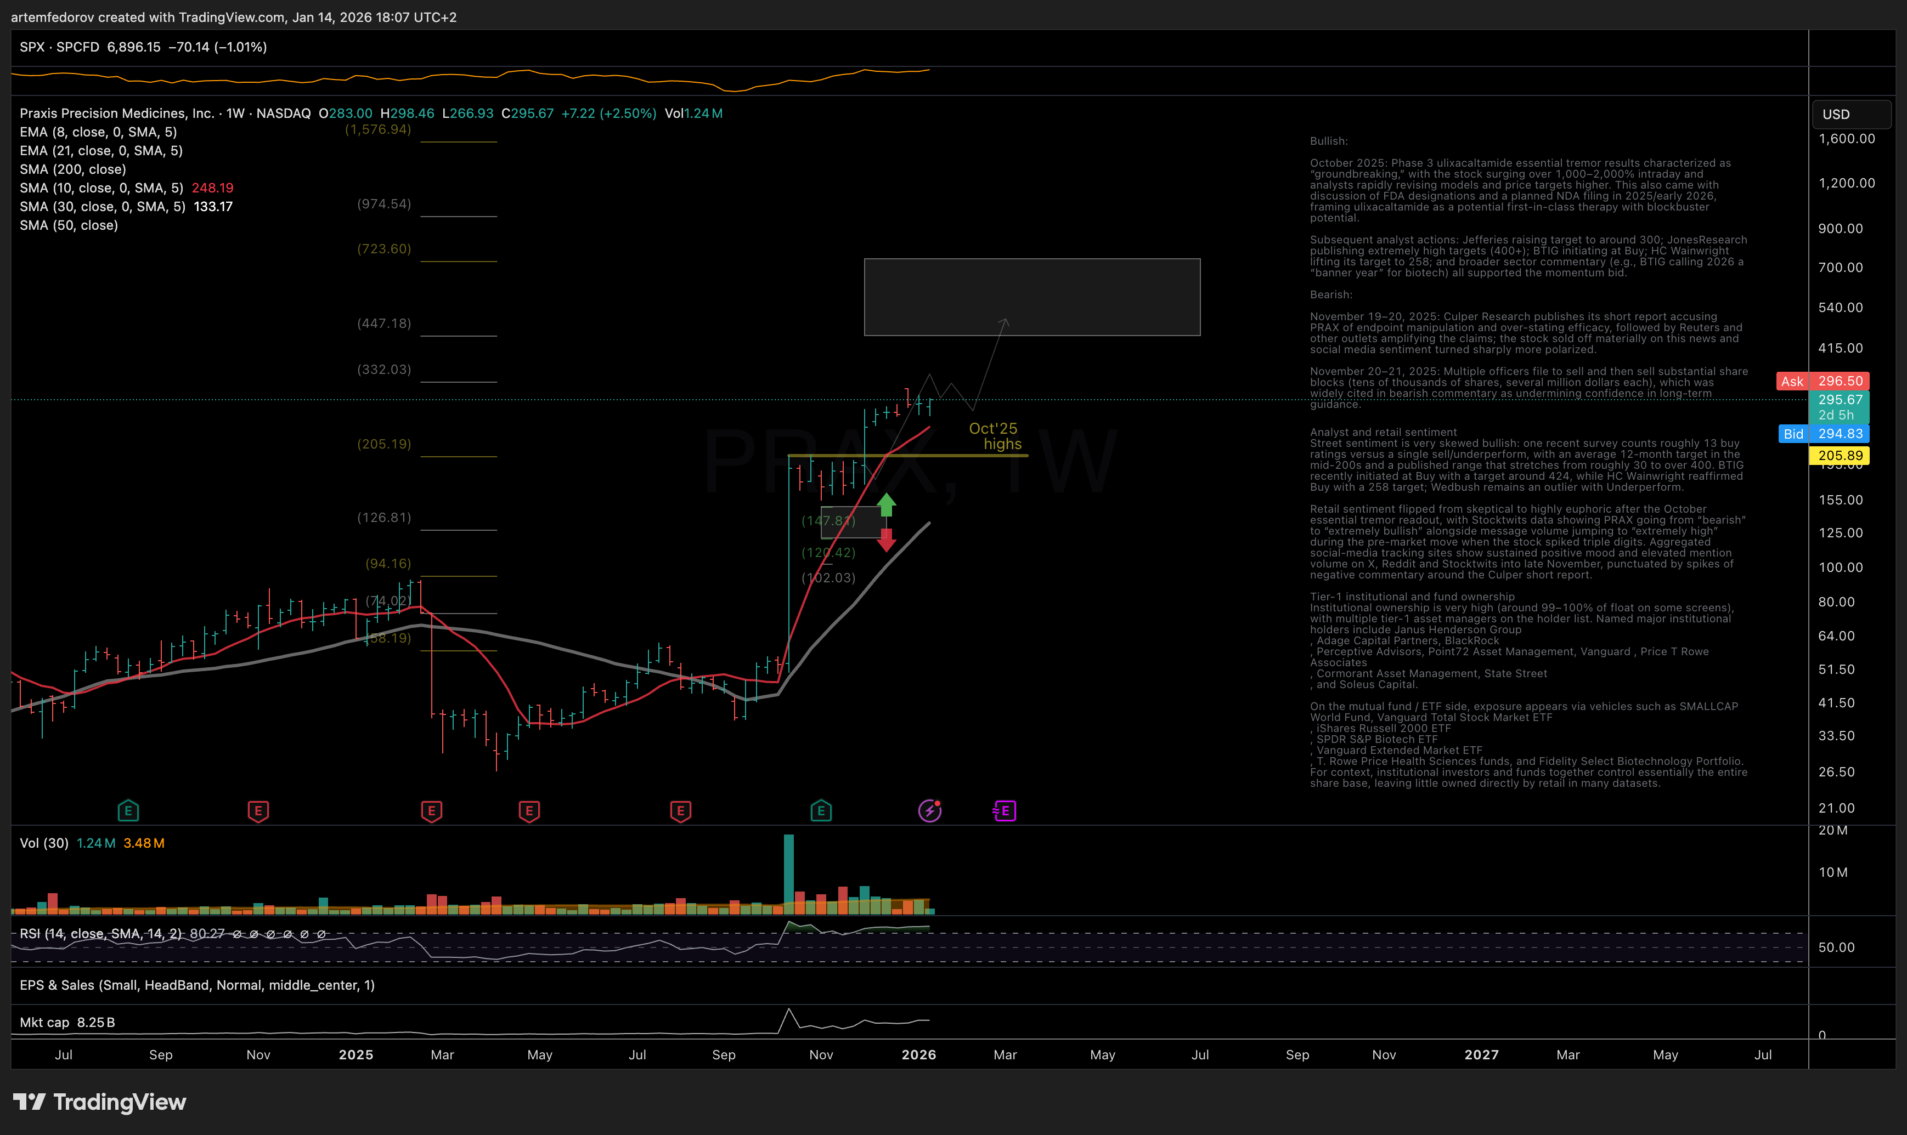Viewport: 1907px width, 1135px height.
Task: Click the 50.00 RSI scale label
Action: coord(1837,947)
